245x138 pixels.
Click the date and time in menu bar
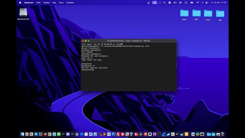coord(219,3)
